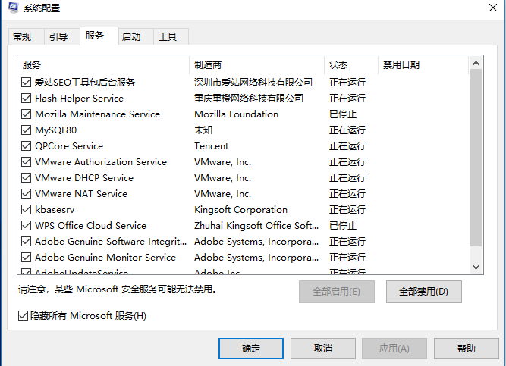Open the 引导 tab
Image resolution: width=506 pixels, height=366 pixels.
(x=58, y=37)
